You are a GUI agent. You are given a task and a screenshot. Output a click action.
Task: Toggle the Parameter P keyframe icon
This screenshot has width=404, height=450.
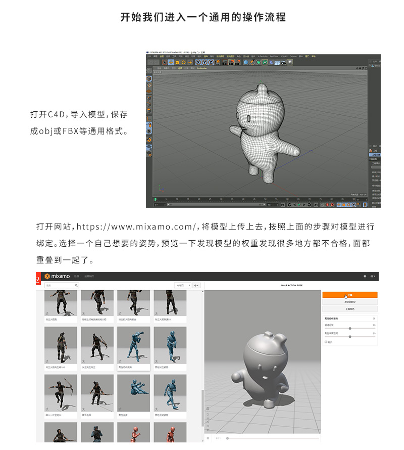[353, 205]
